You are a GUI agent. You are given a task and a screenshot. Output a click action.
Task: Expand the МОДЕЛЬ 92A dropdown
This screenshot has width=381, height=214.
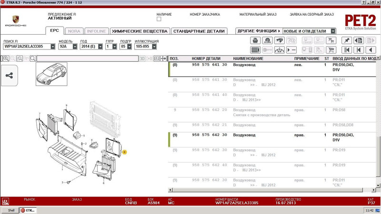tap(75, 46)
